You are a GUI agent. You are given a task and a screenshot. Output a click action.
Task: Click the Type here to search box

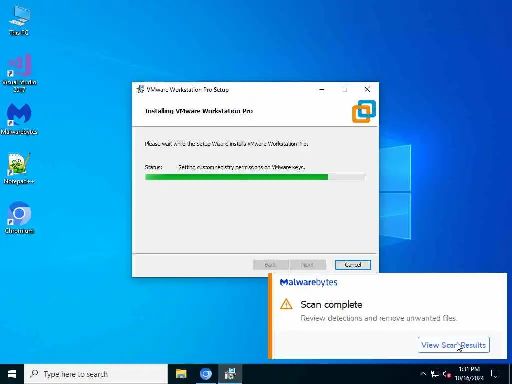(96, 374)
